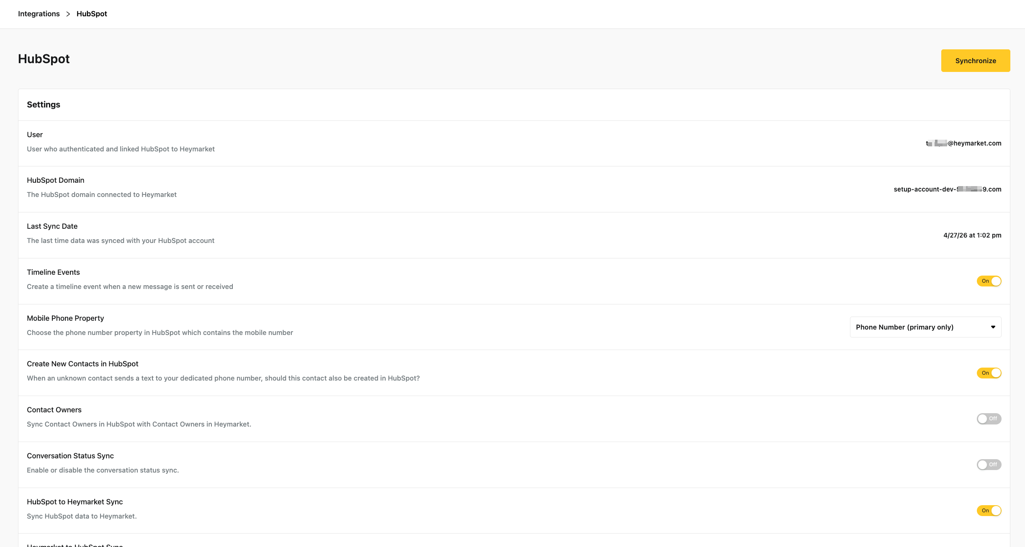Screen dimensions: 1025x547
Task: Click the Synchronize button
Action: click(976, 61)
